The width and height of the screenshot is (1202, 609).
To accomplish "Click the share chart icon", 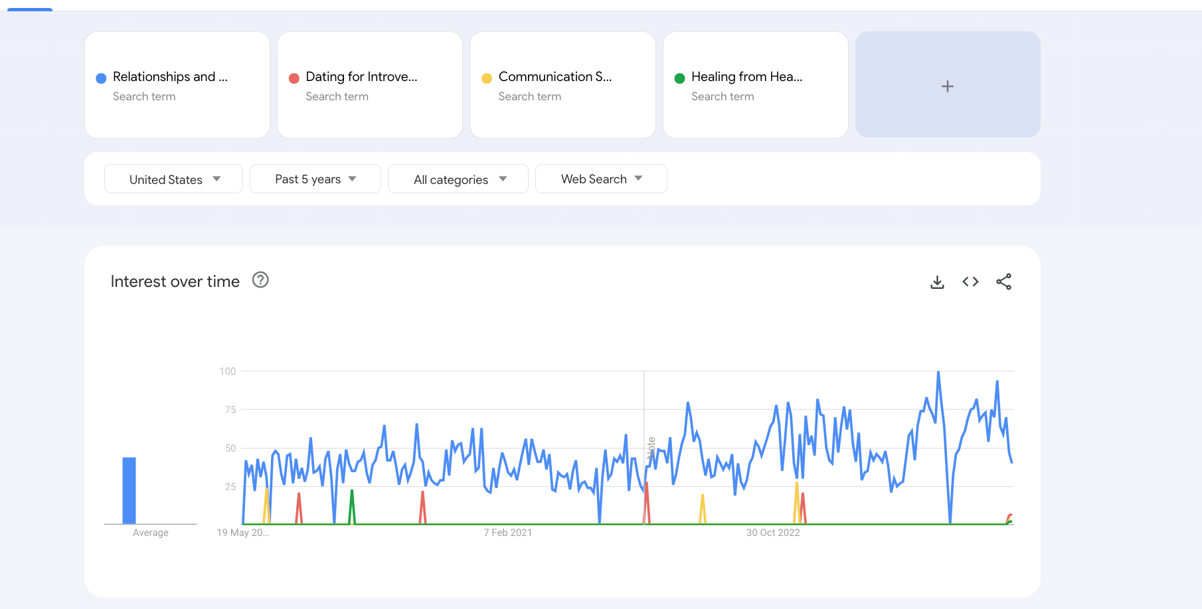I will 1003,282.
